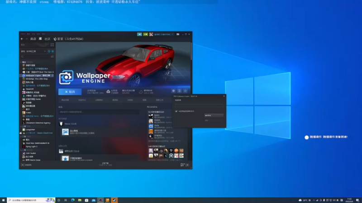Open File Explorer from taskbar
The width and height of the screenshot is (362, 203).
click(x=80, y=200)
